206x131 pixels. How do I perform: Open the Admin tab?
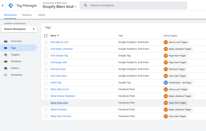coord(42,15)
